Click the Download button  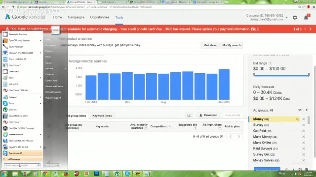[208, 115]
